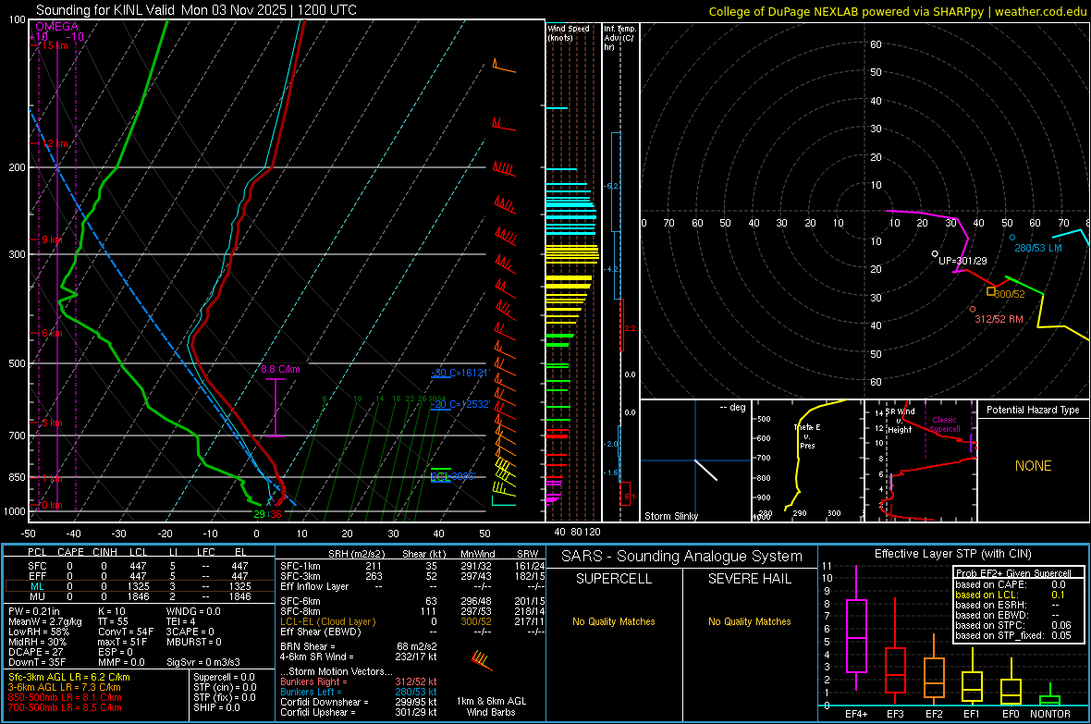Select the EFF parcel row label
Screen dimensions: 1091x724
click(x=37, y=576)
